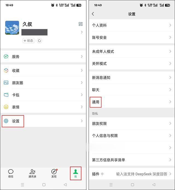The image size is (175, 190).
Task: Open 插件 DeepSeek input method entry
Action: click(132, 174)
